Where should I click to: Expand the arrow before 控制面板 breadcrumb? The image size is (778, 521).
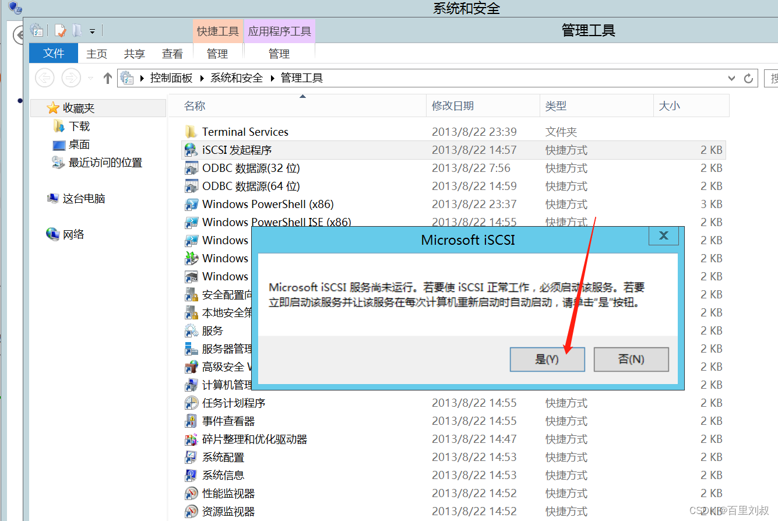[142, 78]
